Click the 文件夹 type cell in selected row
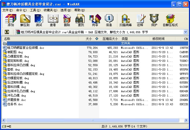 coord(125,43)
